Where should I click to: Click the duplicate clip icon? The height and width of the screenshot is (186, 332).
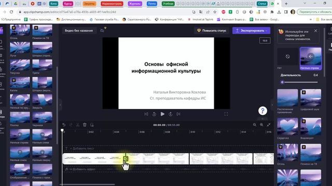point(92,125)
